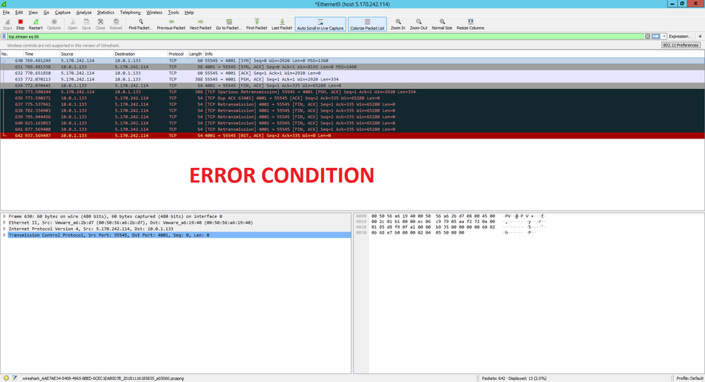Open capture Options from the toolbar
The image size is (705, 382).
[54, 24]
